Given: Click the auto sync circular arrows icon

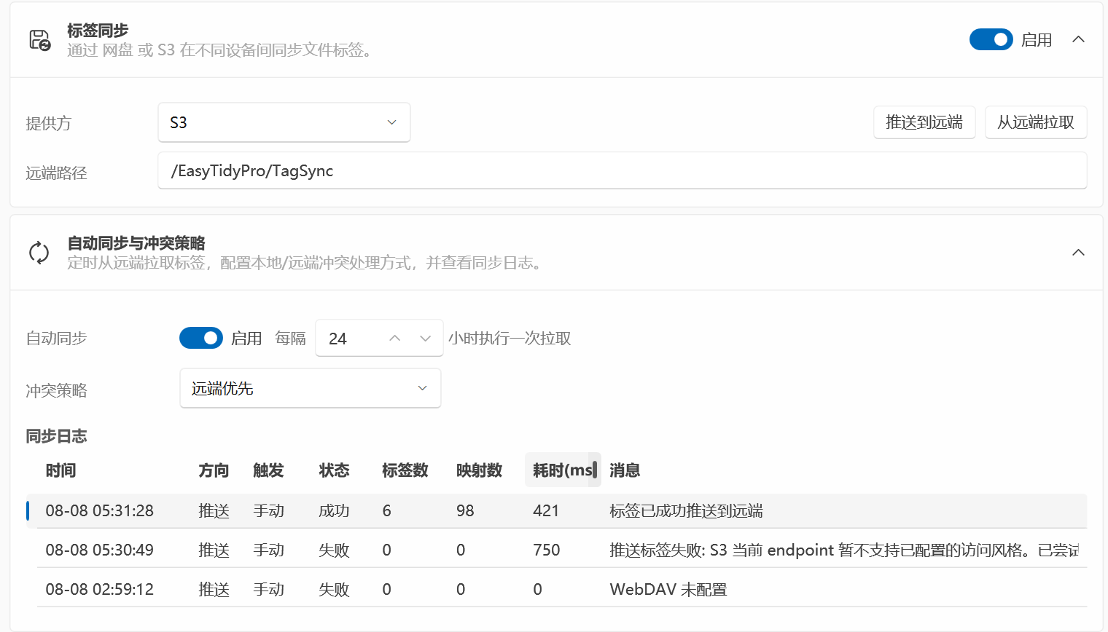Looking at the screenshot, I should [39, 253].
